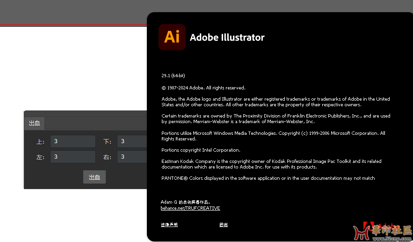Click the Adobe Illustrator title text

tap(227, 37)
